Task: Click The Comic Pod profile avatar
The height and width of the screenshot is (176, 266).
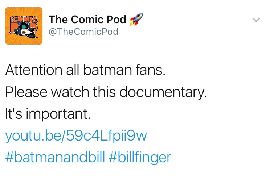Action: 24,26
